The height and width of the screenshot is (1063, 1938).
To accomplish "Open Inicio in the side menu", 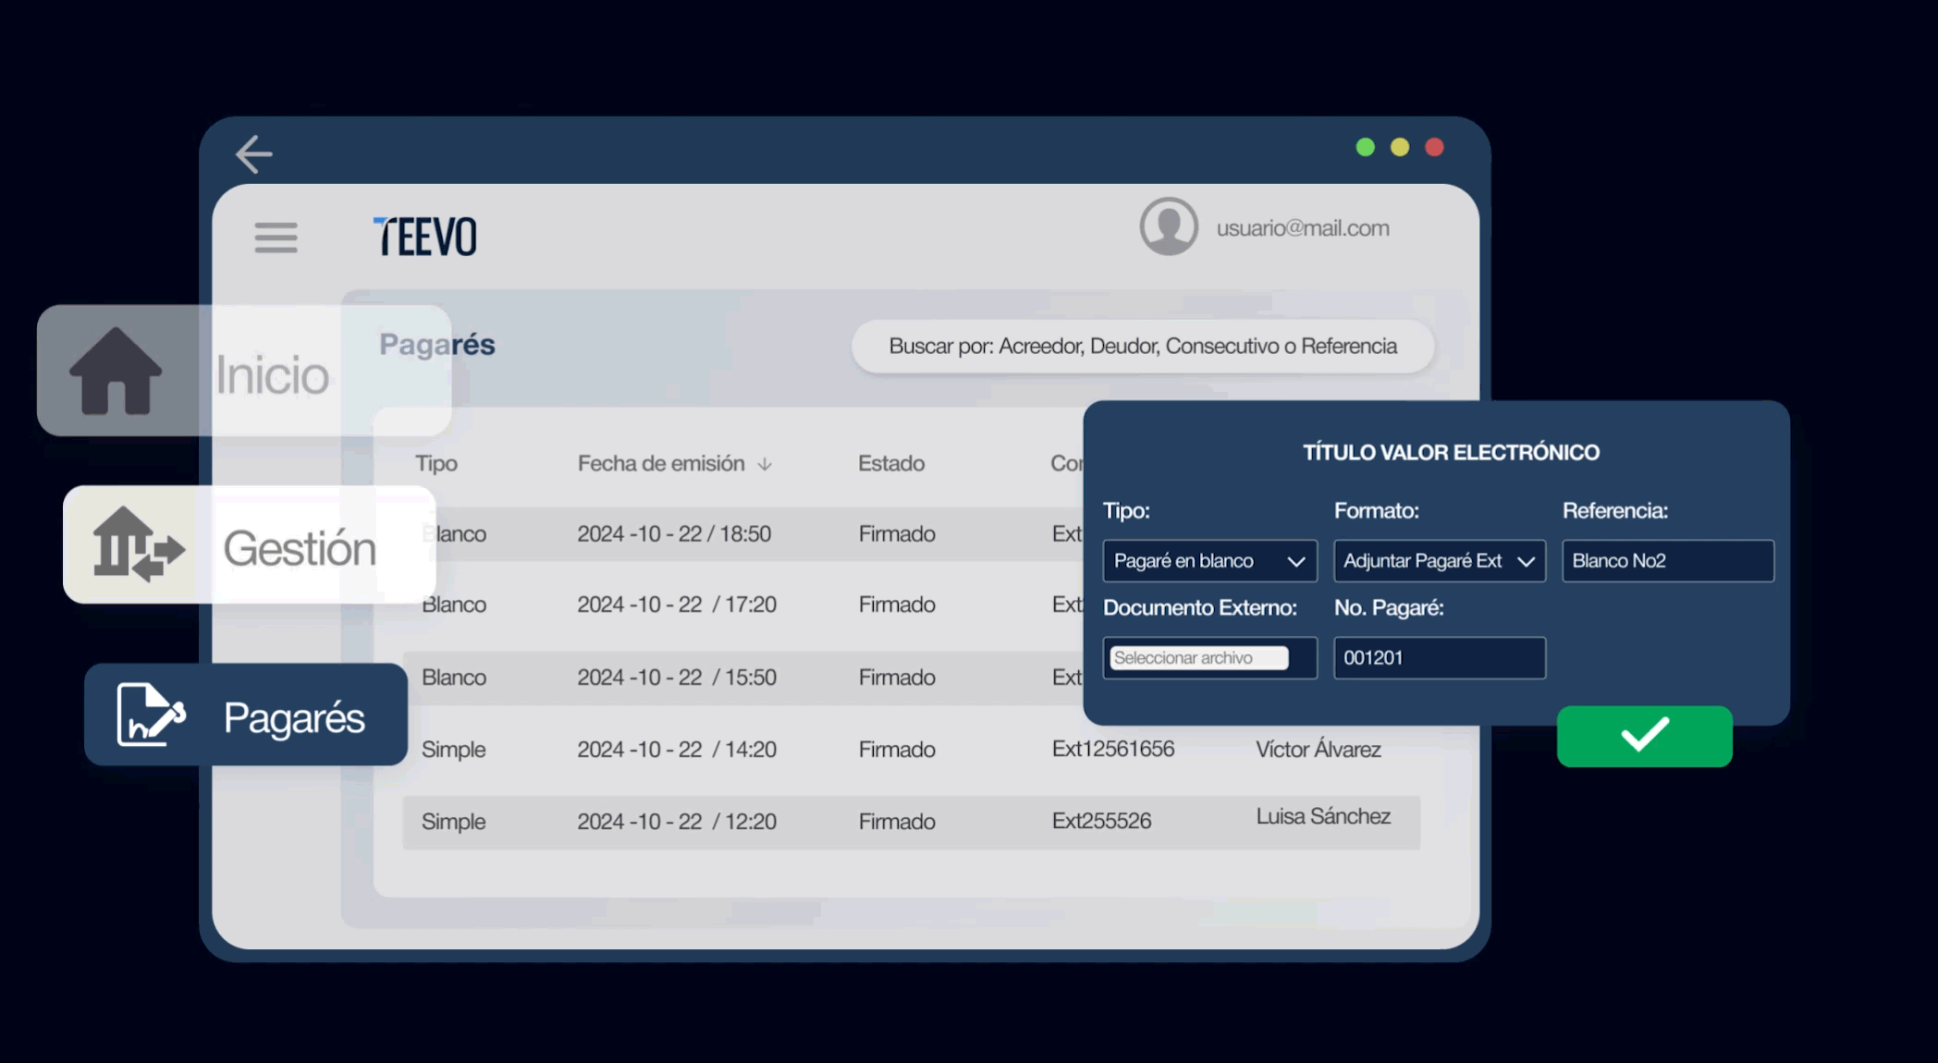I will tap(273, 374).
